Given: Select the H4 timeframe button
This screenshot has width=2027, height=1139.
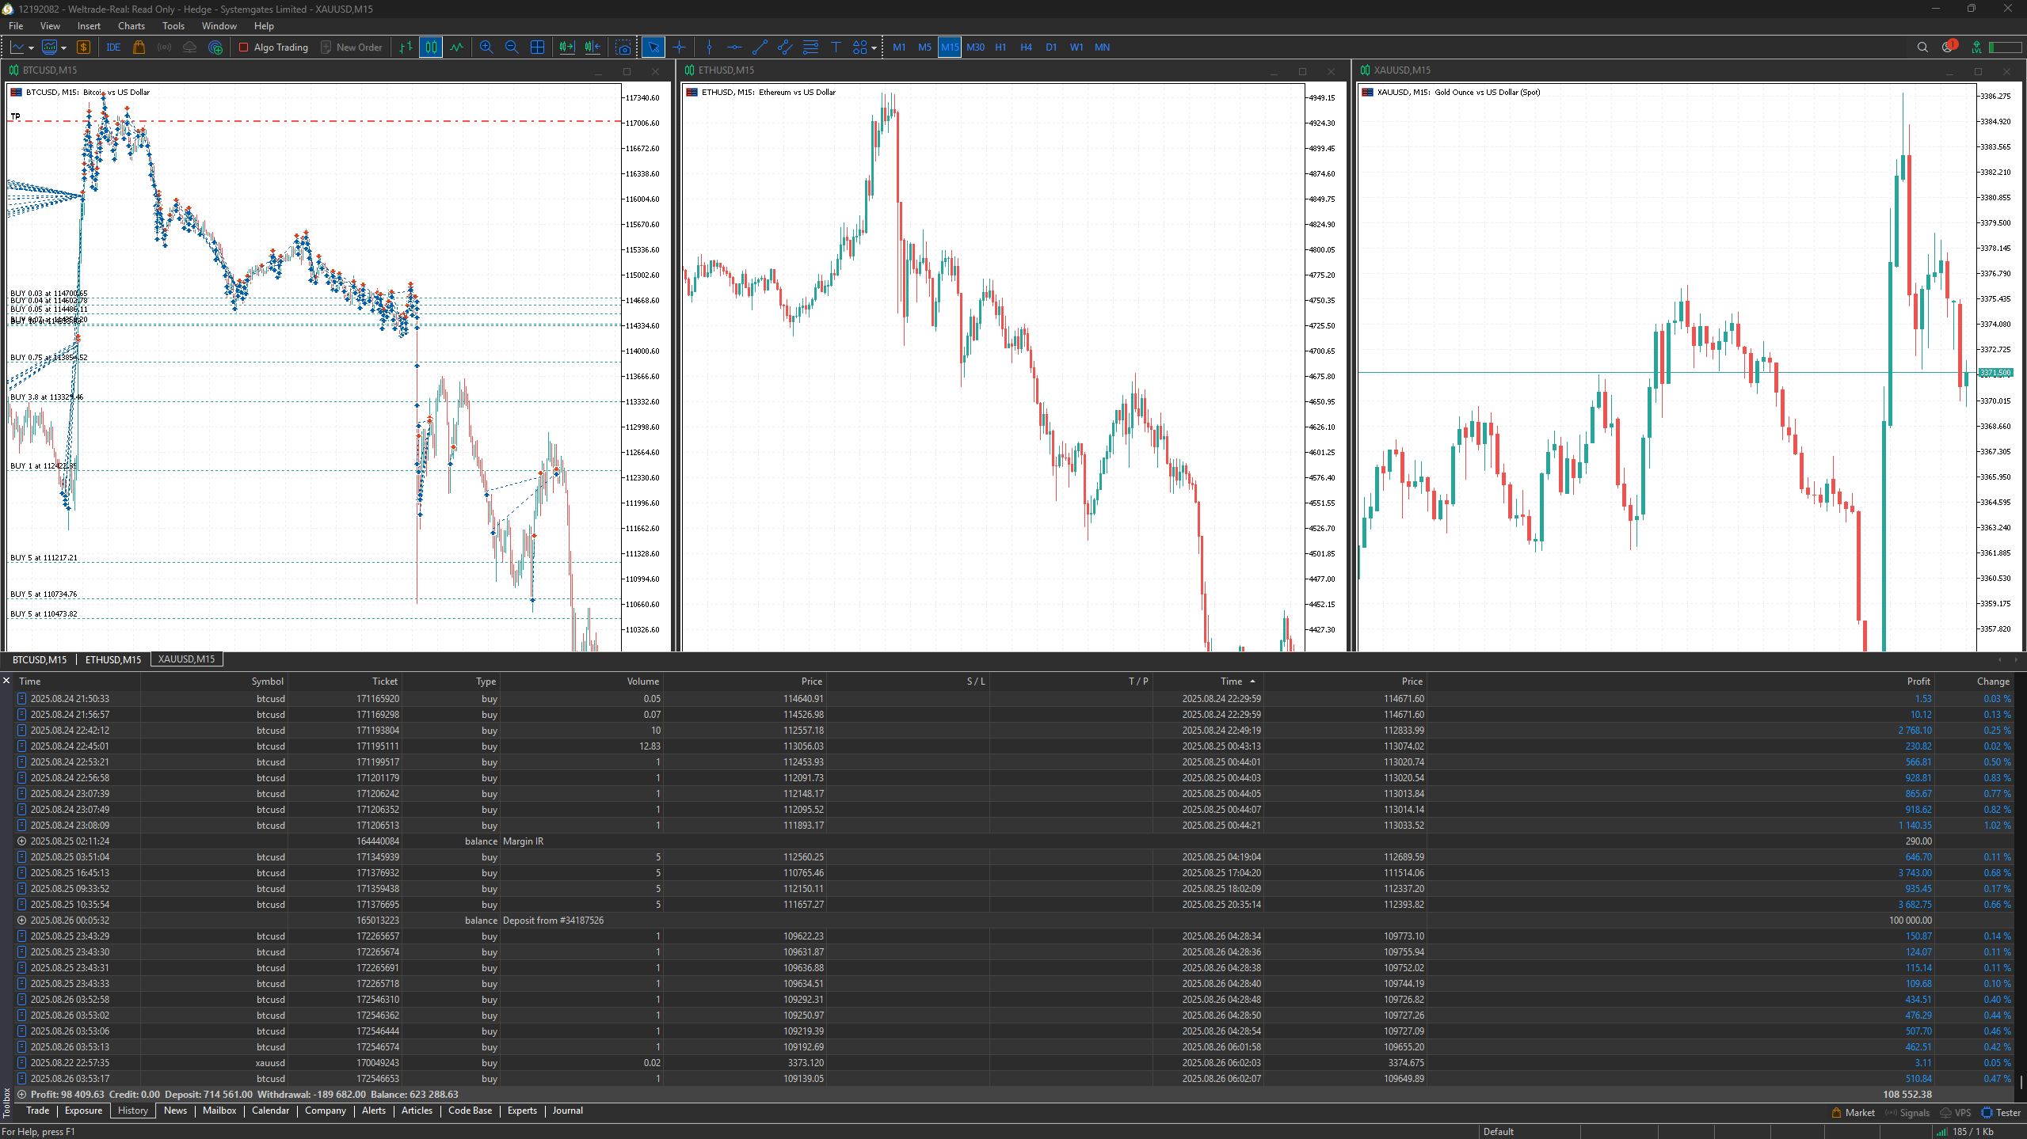Looking at the screenshot, I should pos(1026,47).
